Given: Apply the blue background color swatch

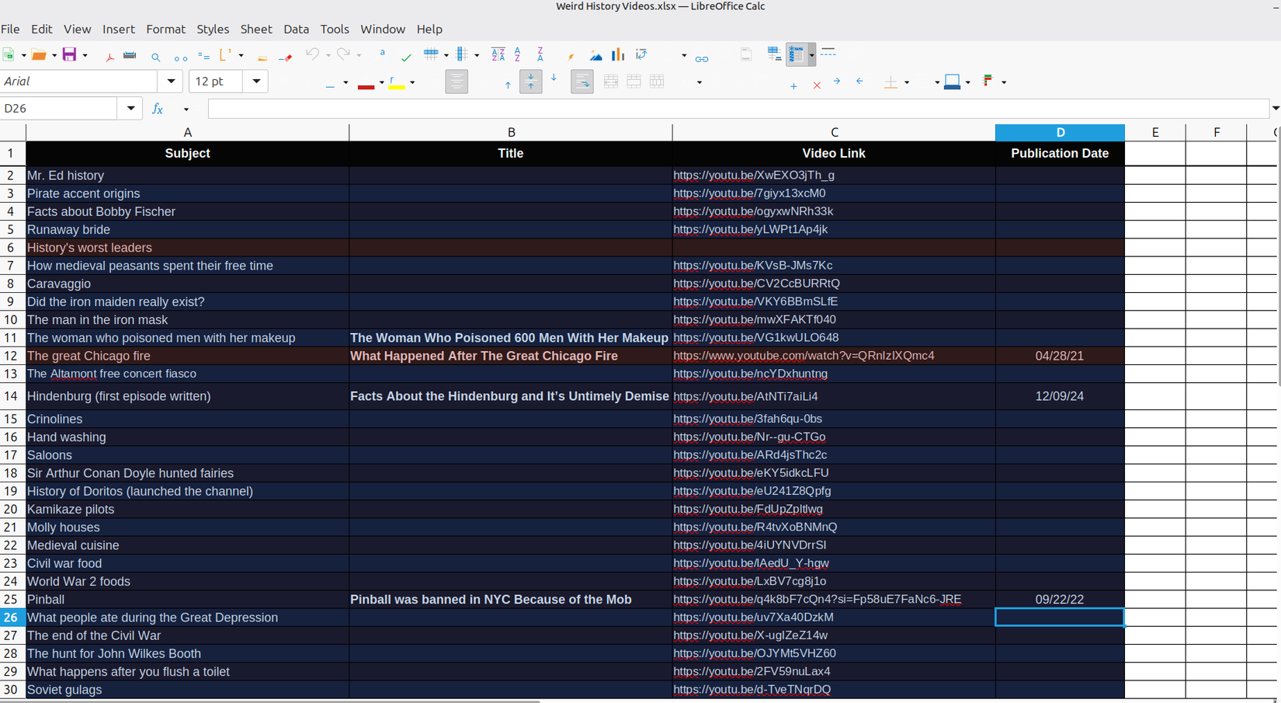Looking at the screenshot, I should 953,83.
